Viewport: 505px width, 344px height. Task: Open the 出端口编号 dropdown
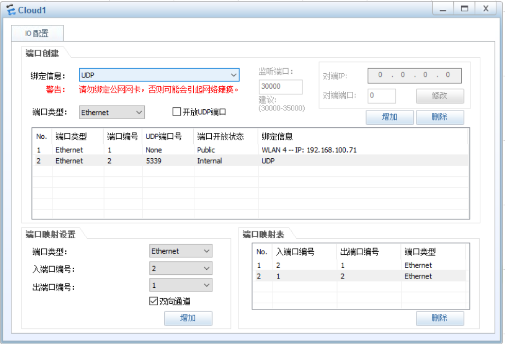coord(181,285)
